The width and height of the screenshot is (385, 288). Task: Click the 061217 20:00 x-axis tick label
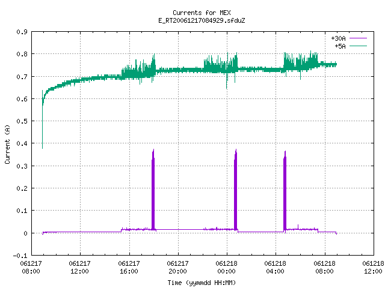[x=177, y=267]
